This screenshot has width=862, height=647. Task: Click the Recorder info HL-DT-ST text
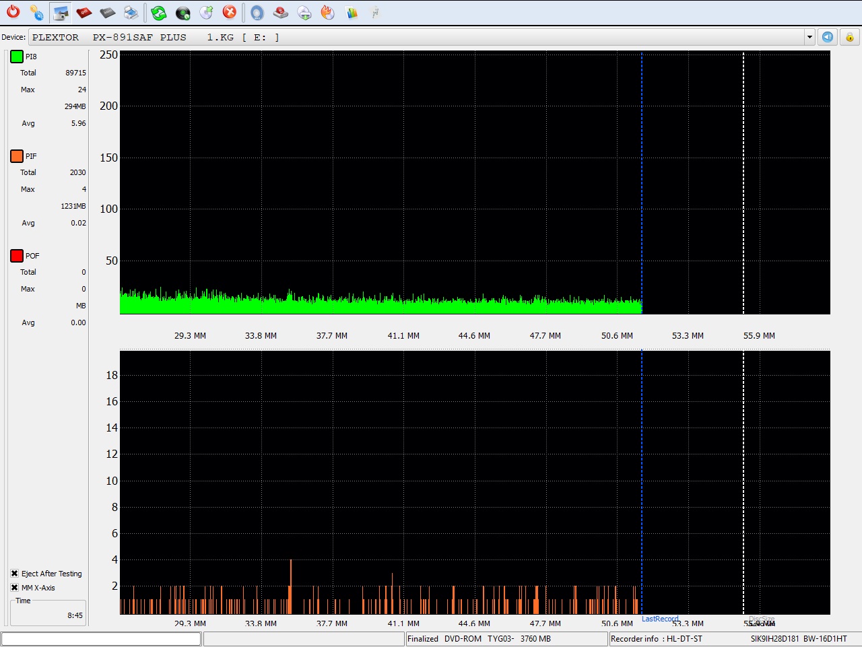click(657, 639)
